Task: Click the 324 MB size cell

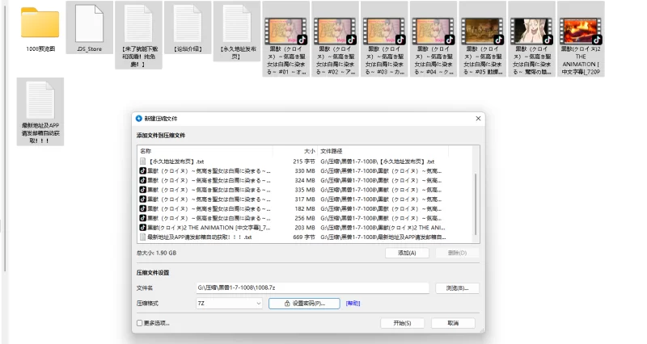Action: [x=305, y=180]
